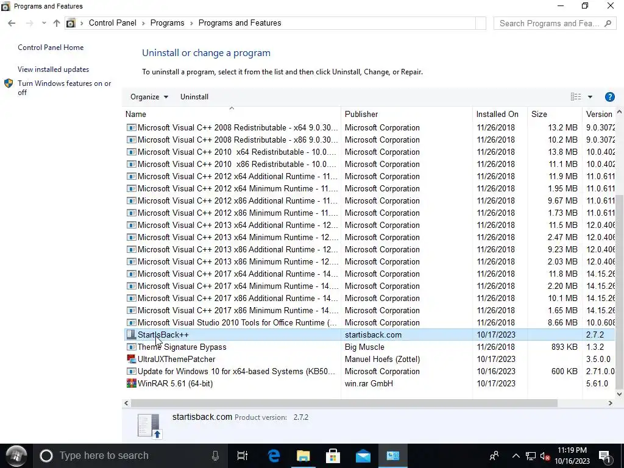The width and height of the screenshot is (624, 468).
Task: Launch Microsoft Edge from taskbar
Action: 274,456
